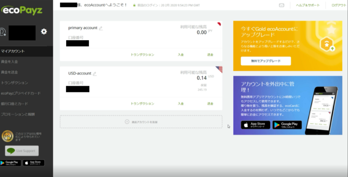Open the settings gear in sidebar
348x177 pixels.
click(44, 31)
